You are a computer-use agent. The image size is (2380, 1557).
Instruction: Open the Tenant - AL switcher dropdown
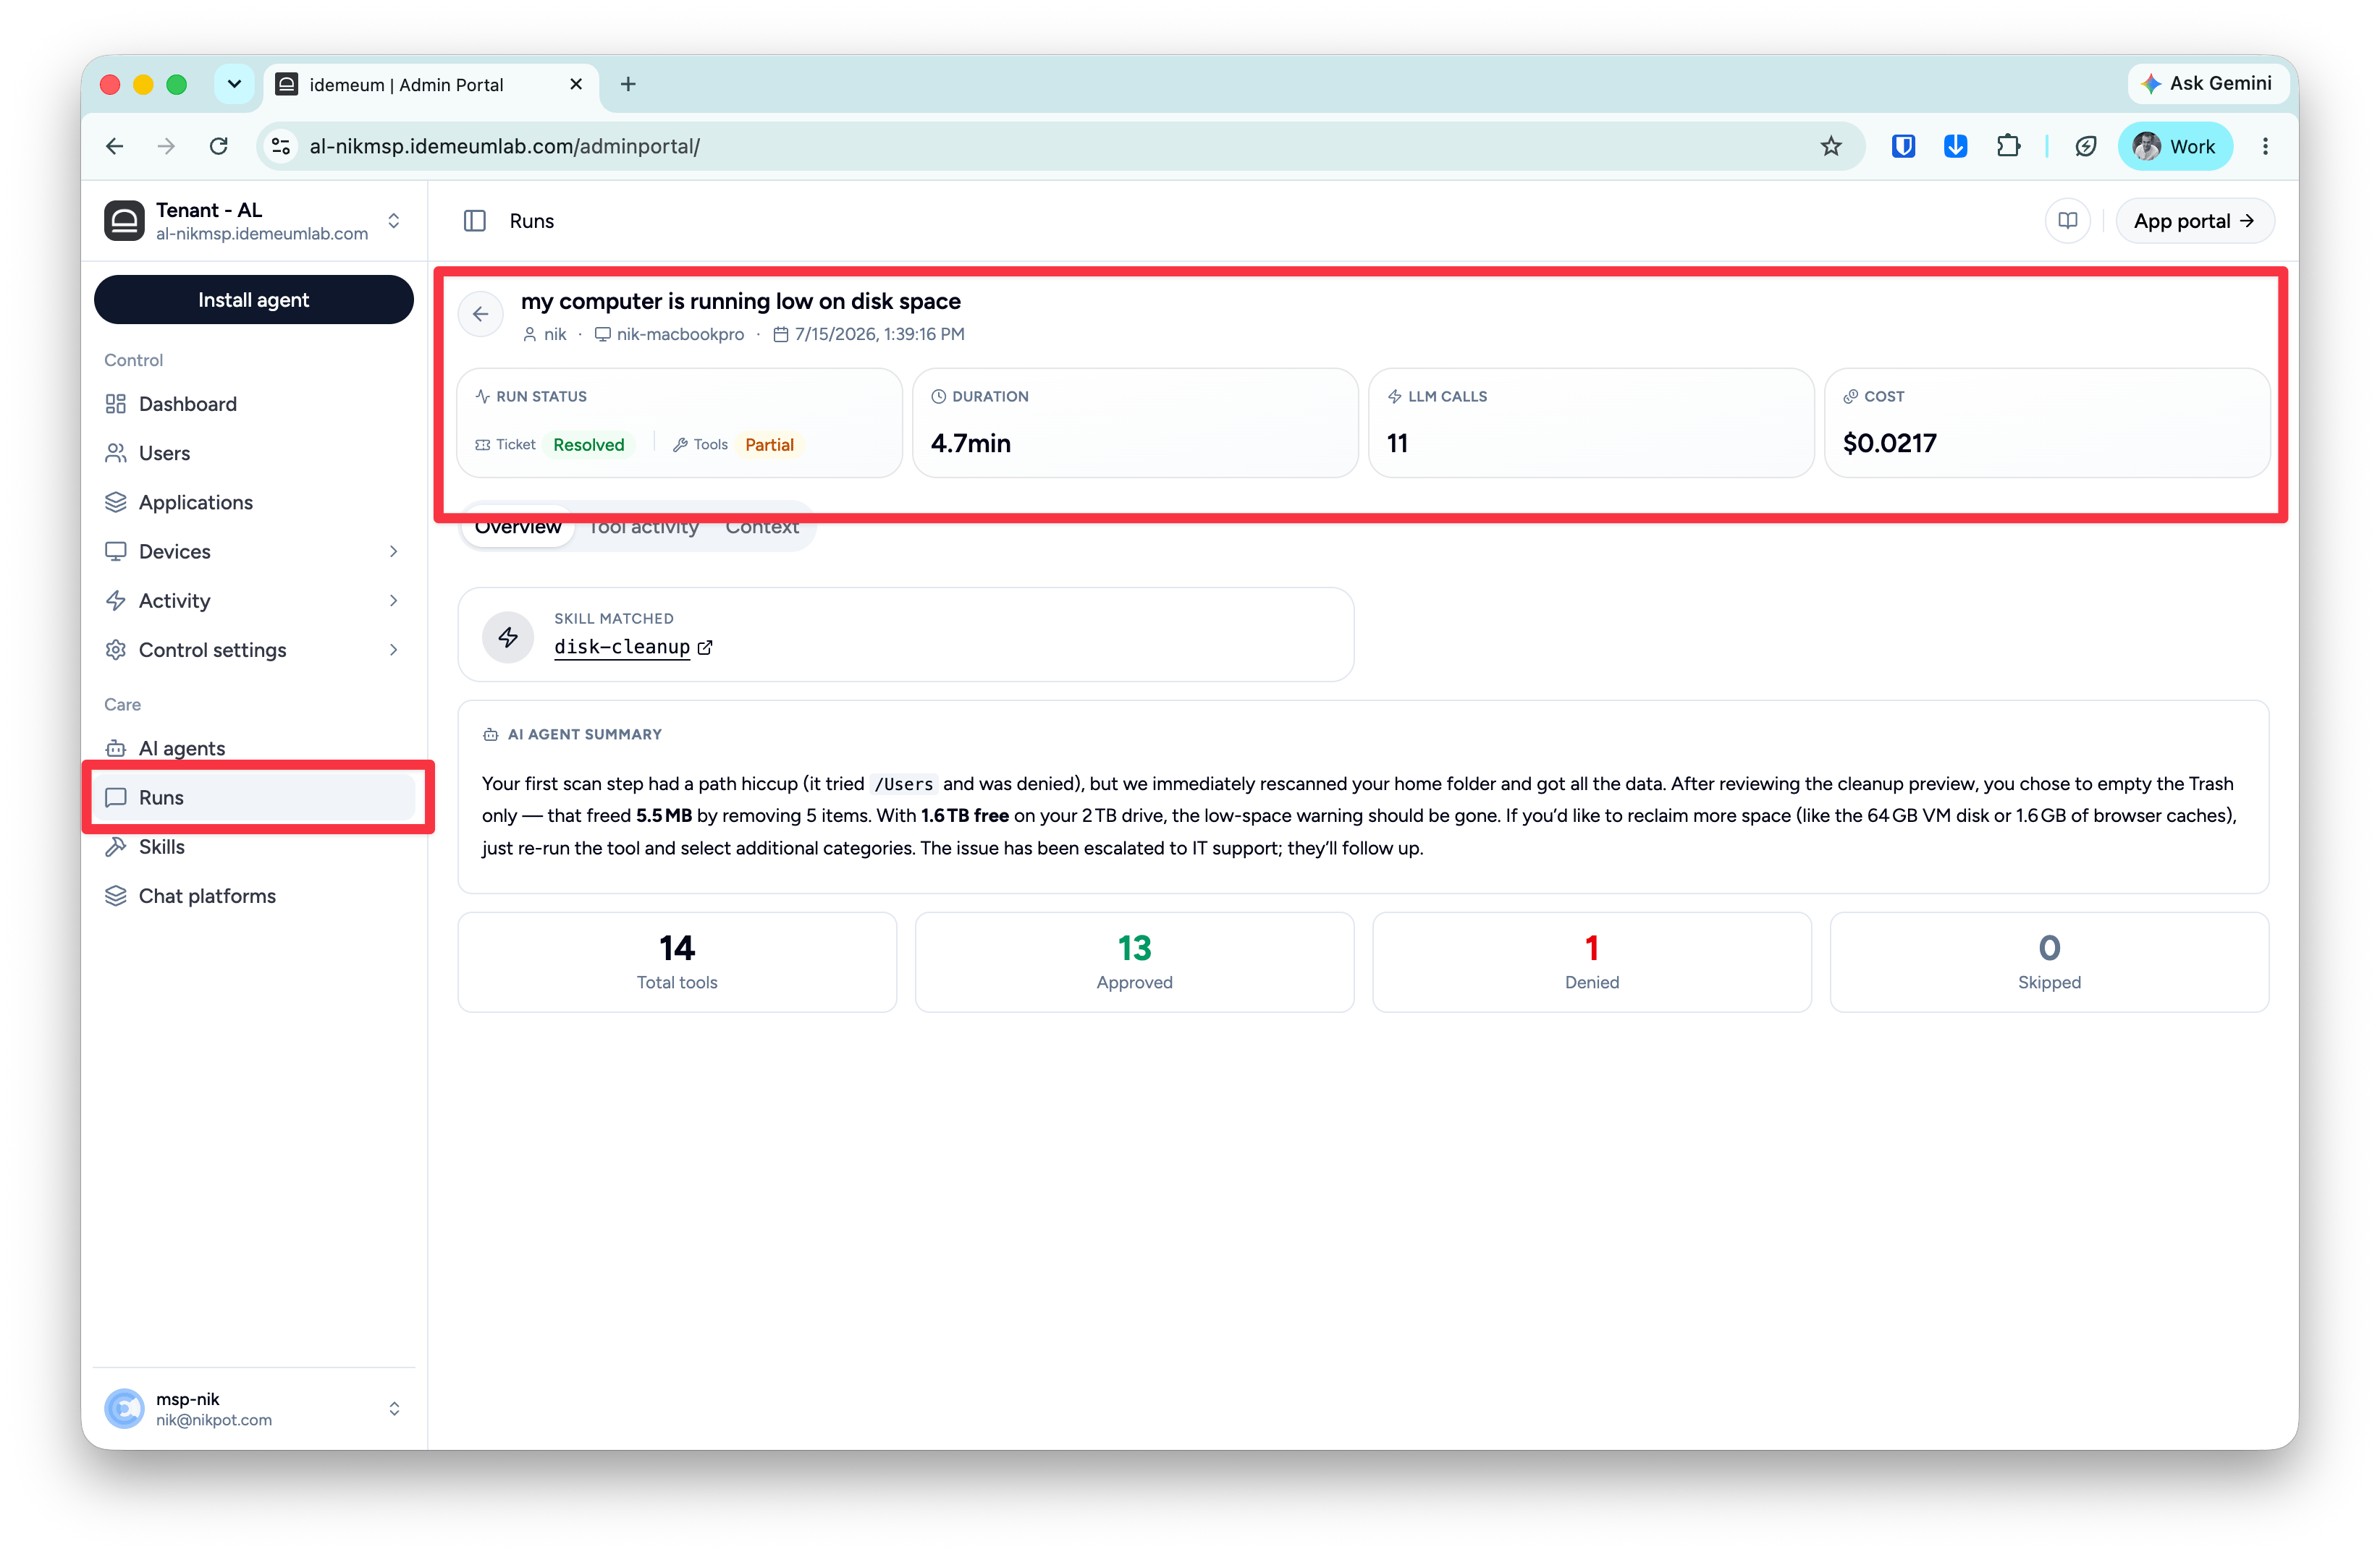tap(394, 220)
